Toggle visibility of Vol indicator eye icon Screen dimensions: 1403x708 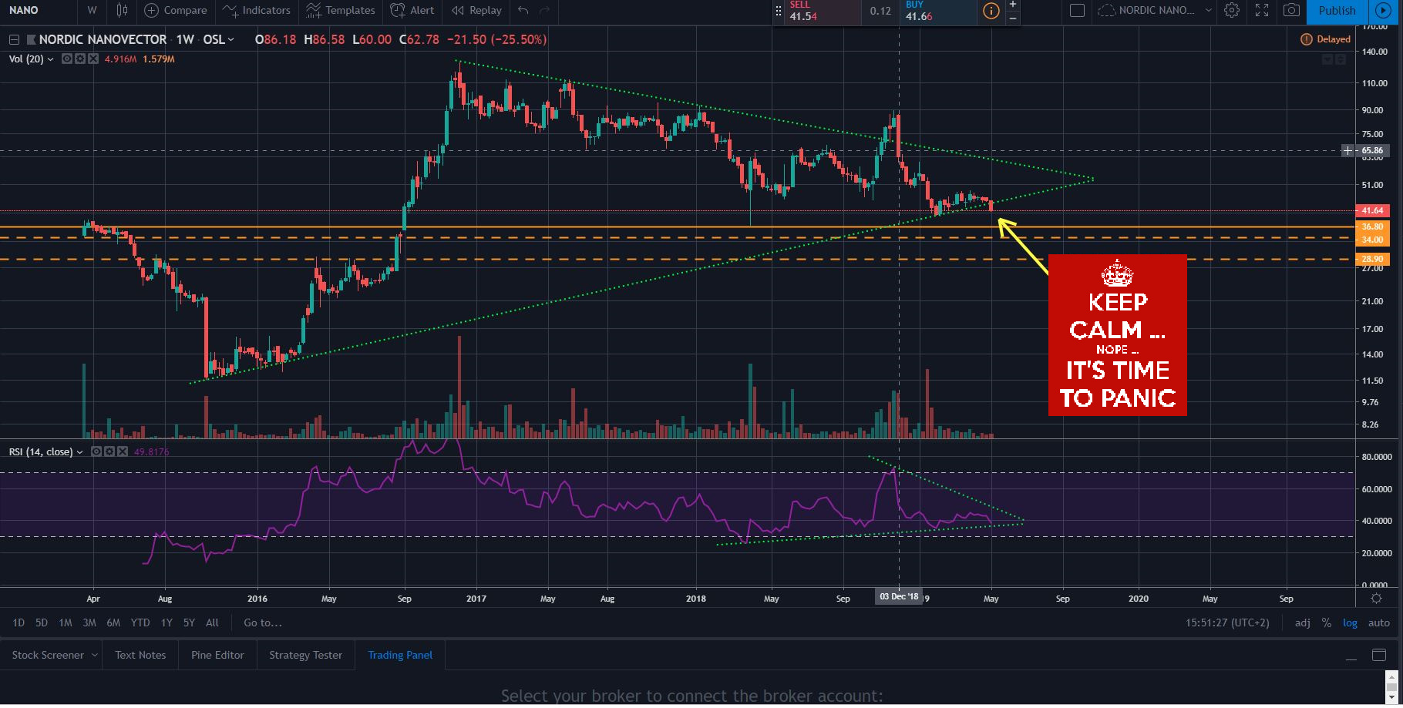[67, 59]
